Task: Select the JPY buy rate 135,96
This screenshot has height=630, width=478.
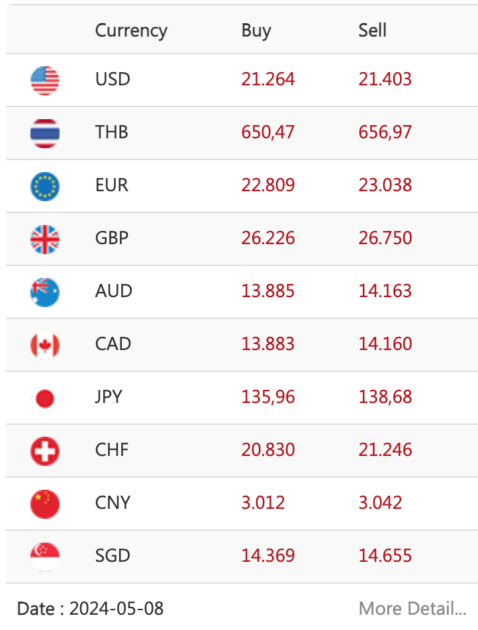Action: point(267,397)
